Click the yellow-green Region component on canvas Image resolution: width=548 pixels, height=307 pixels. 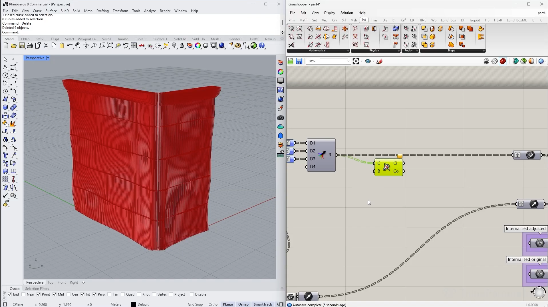(388, 167)
